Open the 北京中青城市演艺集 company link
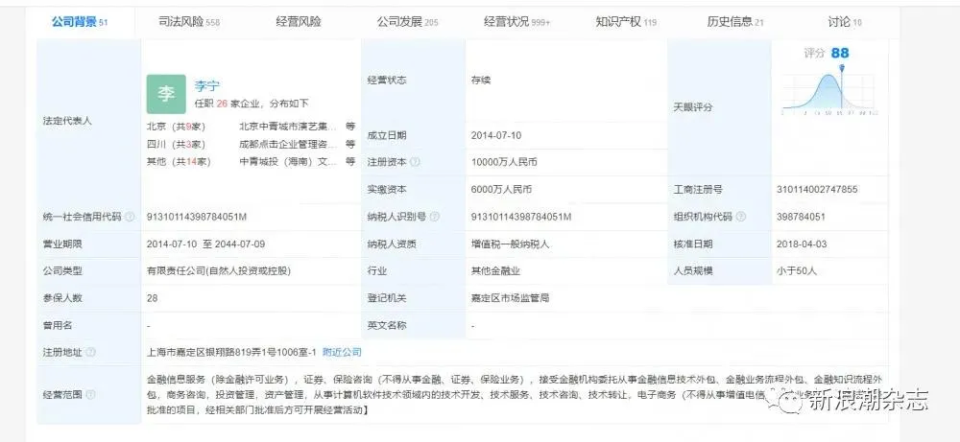 click(288, 128)
